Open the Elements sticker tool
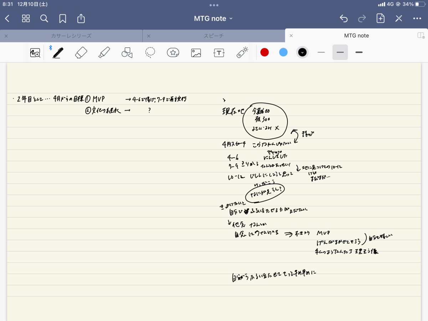 (173, 53)
